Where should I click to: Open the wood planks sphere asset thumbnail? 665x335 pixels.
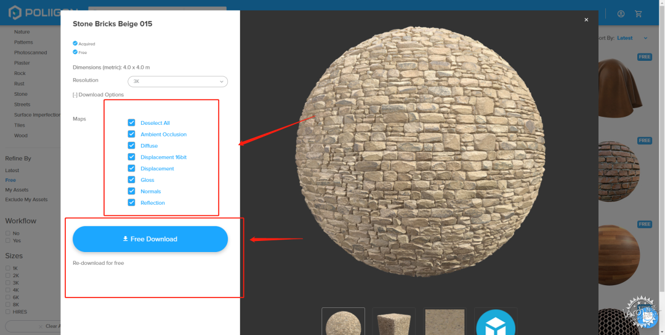coord(619,254)
